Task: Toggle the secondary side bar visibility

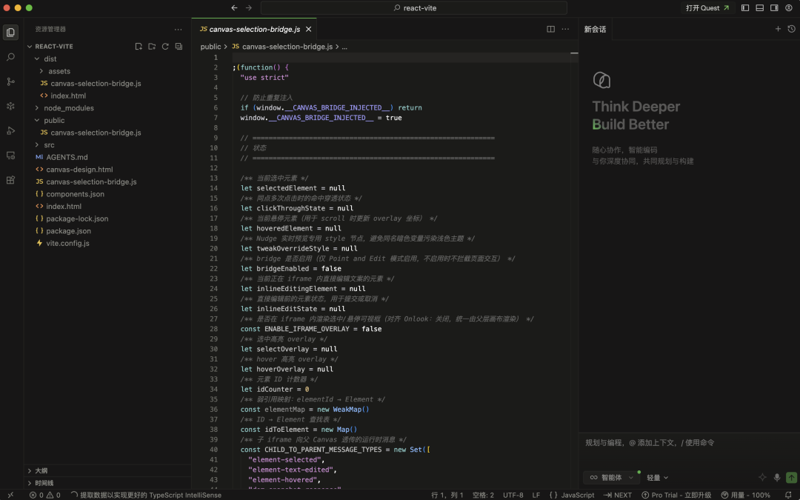Action: 774,7
